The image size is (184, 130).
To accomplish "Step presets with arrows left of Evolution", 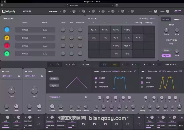I will [67, 5].
